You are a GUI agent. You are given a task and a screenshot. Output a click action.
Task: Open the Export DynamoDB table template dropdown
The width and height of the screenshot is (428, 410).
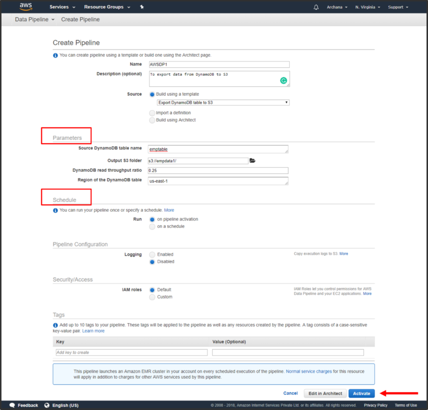(x=223, y=102)
